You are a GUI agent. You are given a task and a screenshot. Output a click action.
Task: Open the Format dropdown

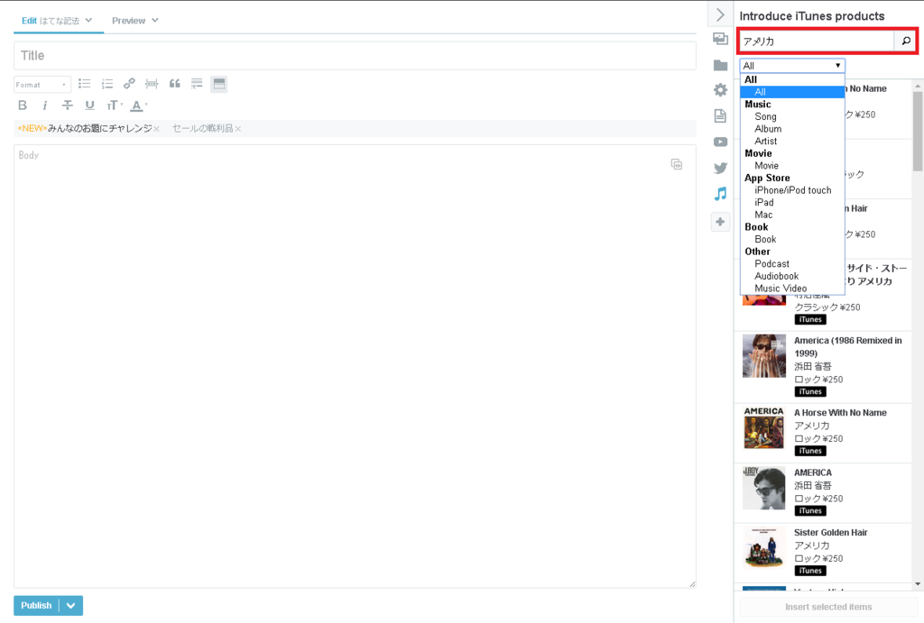click(x=42, y=85)
